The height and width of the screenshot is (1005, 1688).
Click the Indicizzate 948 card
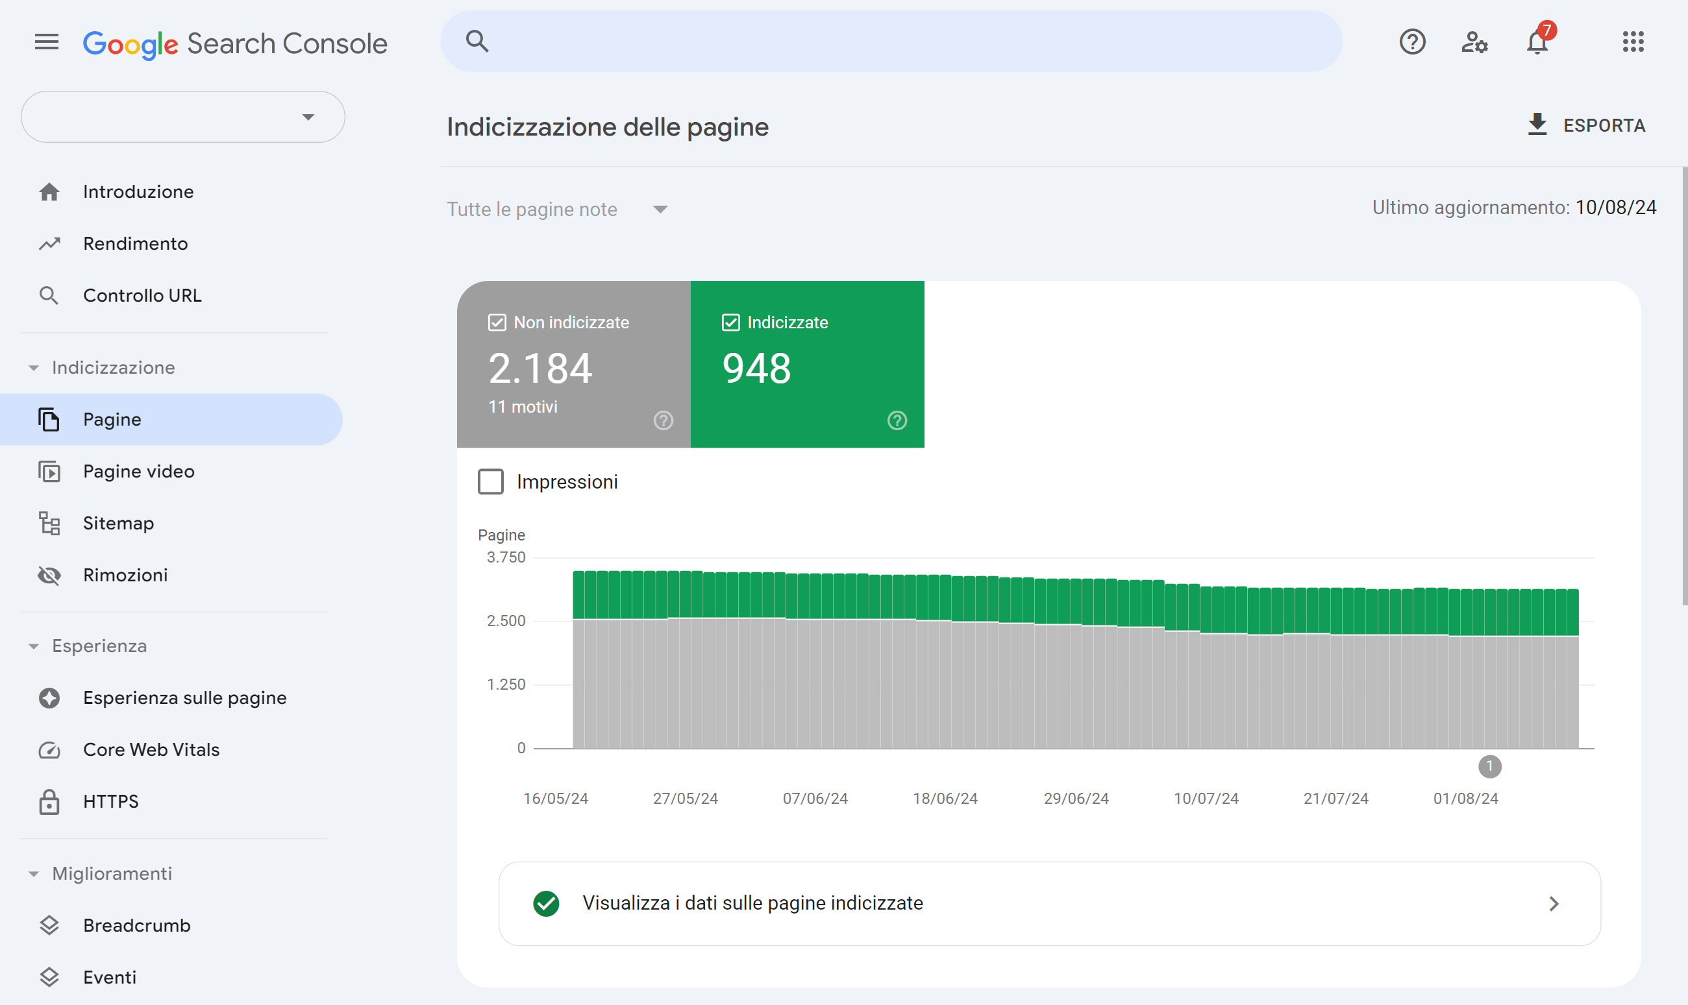click(807, 365)
